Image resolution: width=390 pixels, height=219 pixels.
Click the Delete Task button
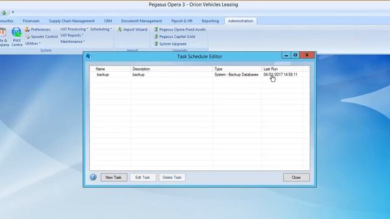pyautogui.click(x=172, y=177)
